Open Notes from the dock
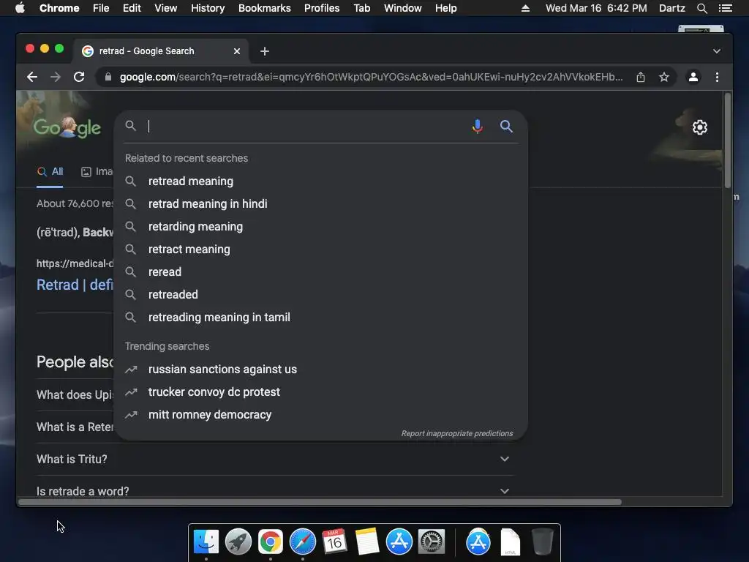Screen dimensions: 749x562 (367, 542)
